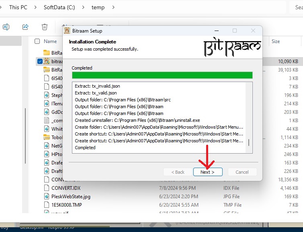Click log line 'Extract: tx_invalid.json'
The width and height of the screenshot is (303, 232).
(97, 86)
